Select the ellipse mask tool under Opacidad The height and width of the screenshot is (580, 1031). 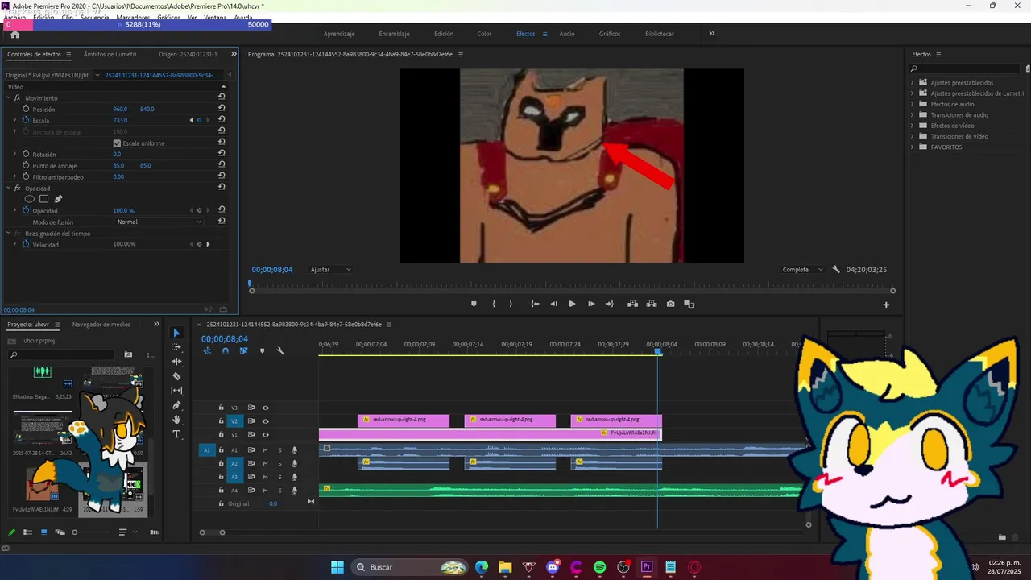click(29, 199)
